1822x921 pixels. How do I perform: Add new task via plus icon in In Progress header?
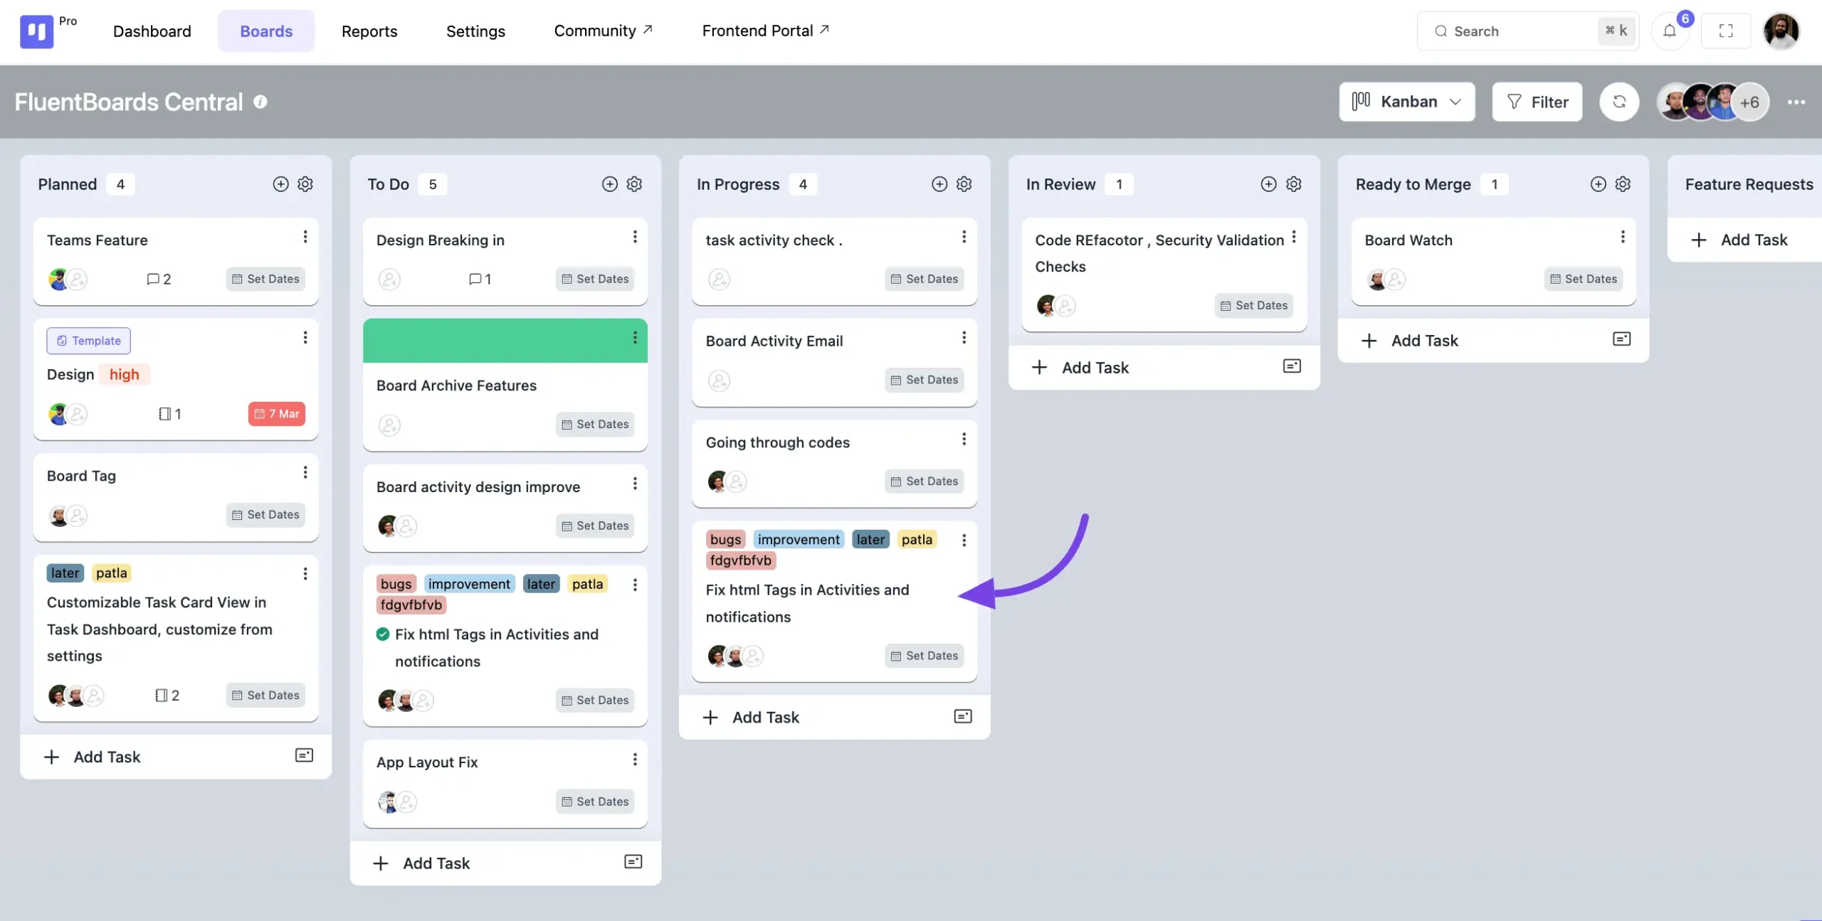click(x=939, y=184)
